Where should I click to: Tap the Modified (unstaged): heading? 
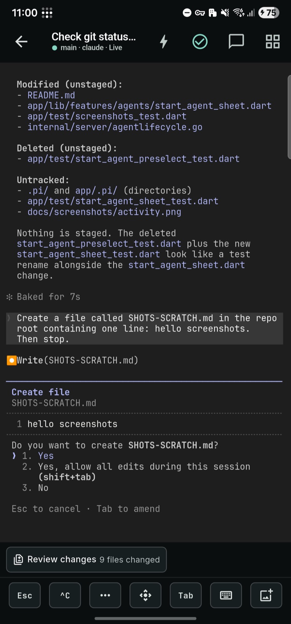(70, 85)
